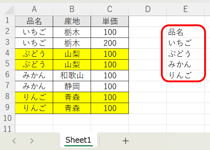Image resolution: width=210 pixels, height=150 pixels.
Task: Select row 10 header
Action: point(8,119)
